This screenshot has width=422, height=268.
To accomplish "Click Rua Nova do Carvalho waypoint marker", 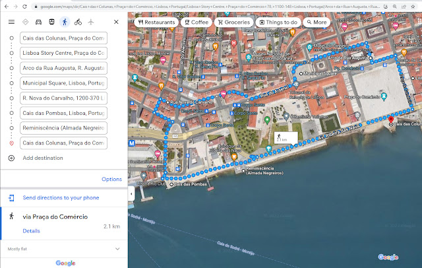I will [168, 102].
